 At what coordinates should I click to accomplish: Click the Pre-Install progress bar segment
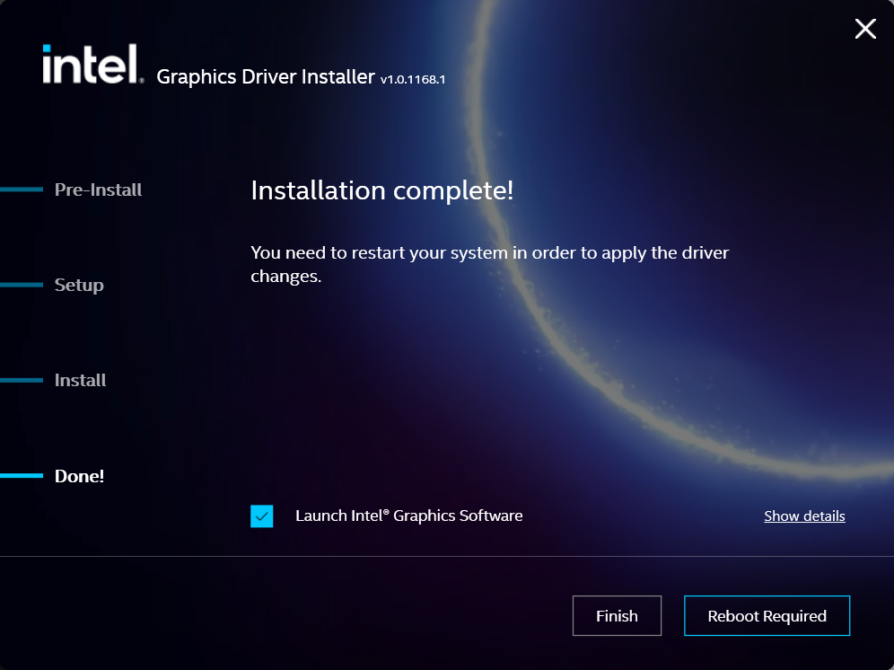click(x=22, y=190)
